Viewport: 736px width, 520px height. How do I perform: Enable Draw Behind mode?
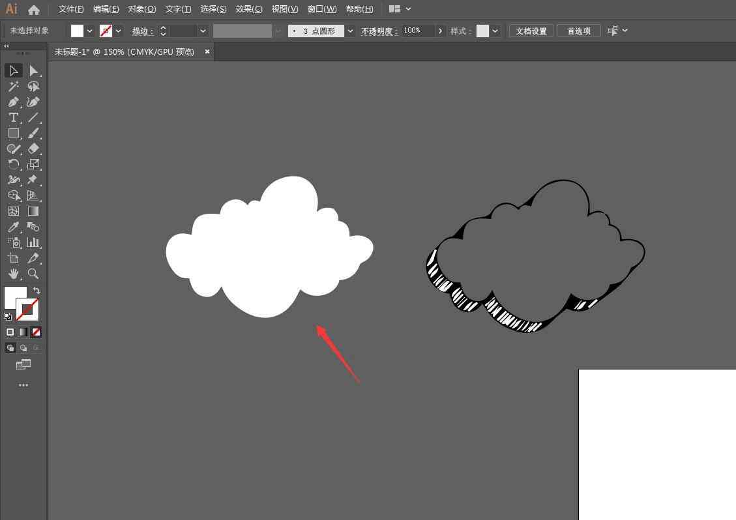(x=23, y=348)
